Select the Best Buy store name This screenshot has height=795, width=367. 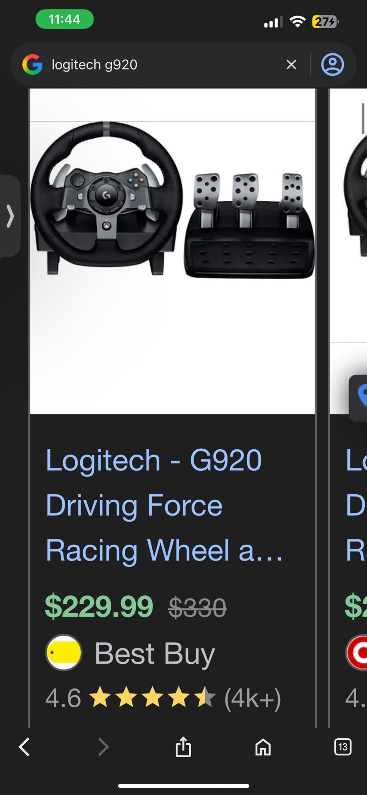(154, 653)
